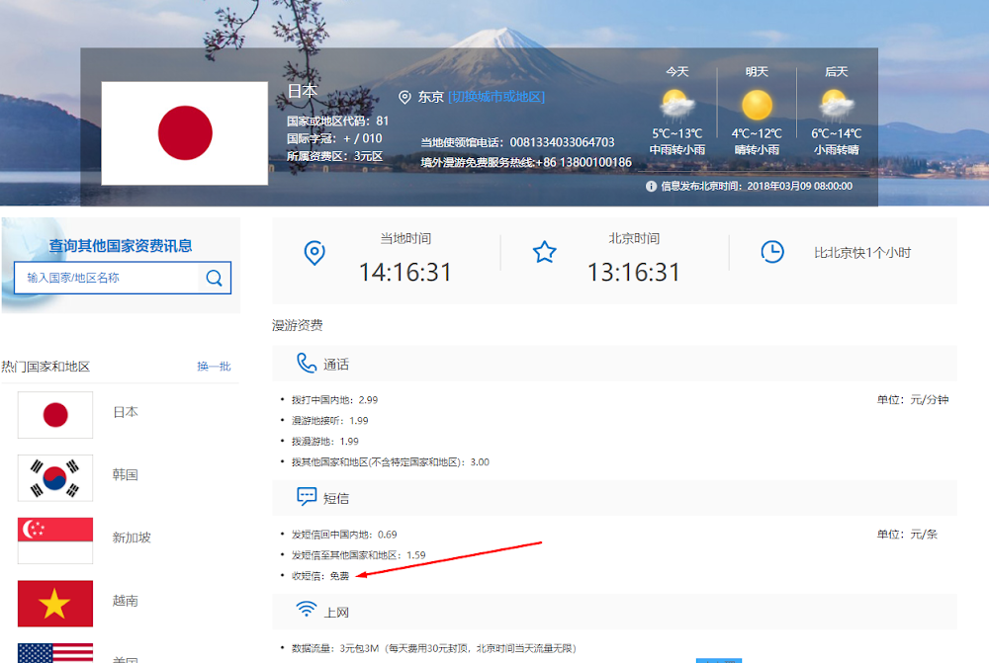Click the phone icon beside 通话

pyautogui.click(x=306, y=363)
